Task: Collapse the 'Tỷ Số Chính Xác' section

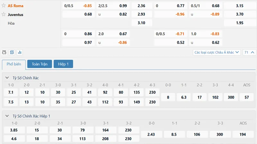Action: [7, 78]
